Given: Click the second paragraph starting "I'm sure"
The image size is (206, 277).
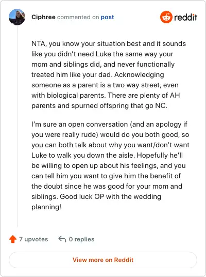Looking at the screenshot, I should (110, 165).
